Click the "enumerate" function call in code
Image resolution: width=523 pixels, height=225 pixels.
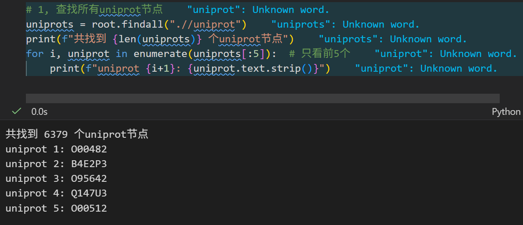[x=161, y=54]
